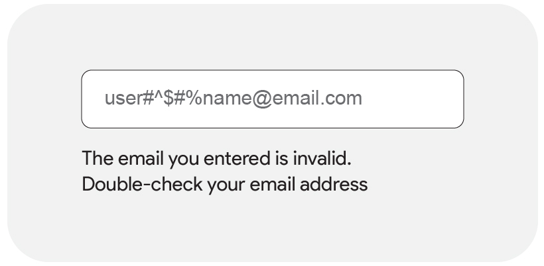Click the word 'The' starting the error message
Viewport: 544px width, 266px height.
pos(98,158)
